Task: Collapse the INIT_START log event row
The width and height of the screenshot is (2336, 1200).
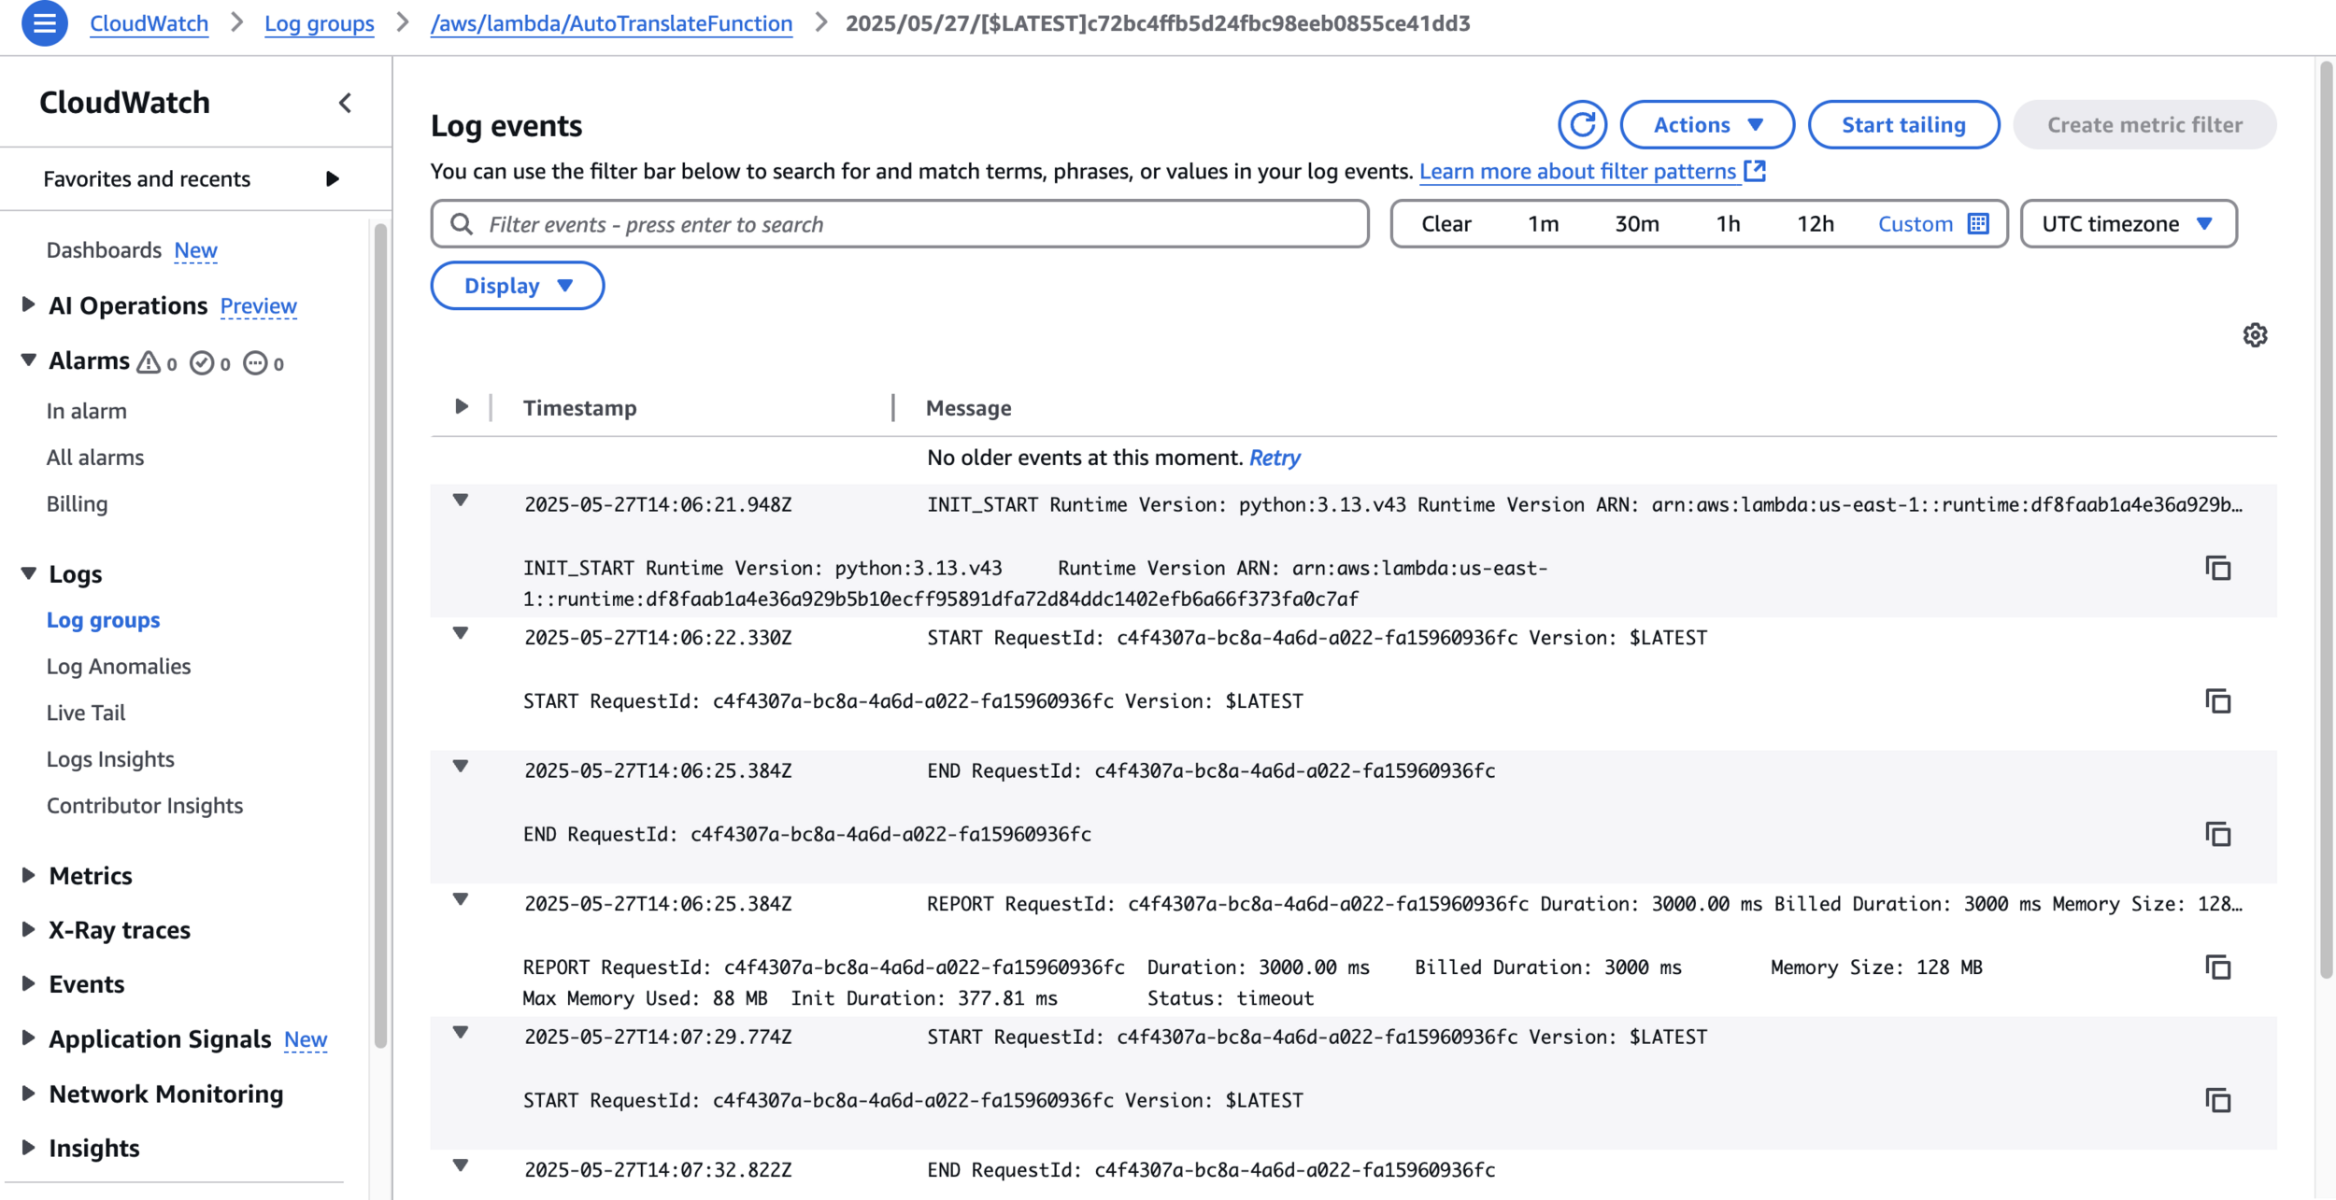Action: 461,501
